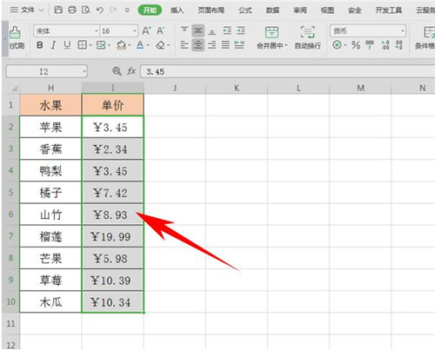The image size is (435, 350).
Task: Undo the last action
Action: (100, 10)
